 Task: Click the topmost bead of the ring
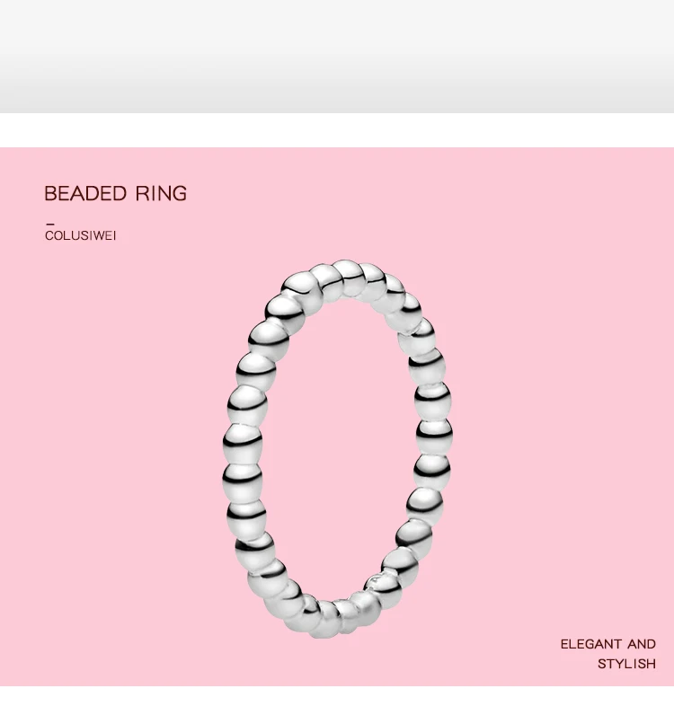pos(346,272)
